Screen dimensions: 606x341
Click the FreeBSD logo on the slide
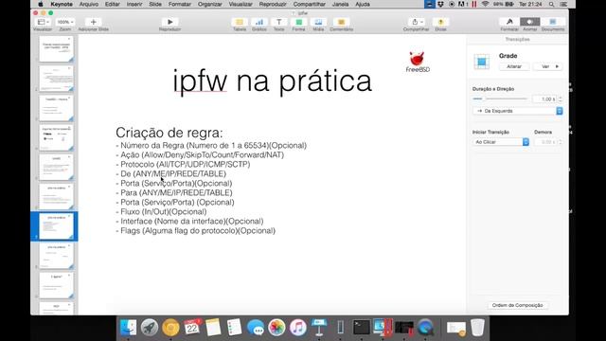click(418, 62)
